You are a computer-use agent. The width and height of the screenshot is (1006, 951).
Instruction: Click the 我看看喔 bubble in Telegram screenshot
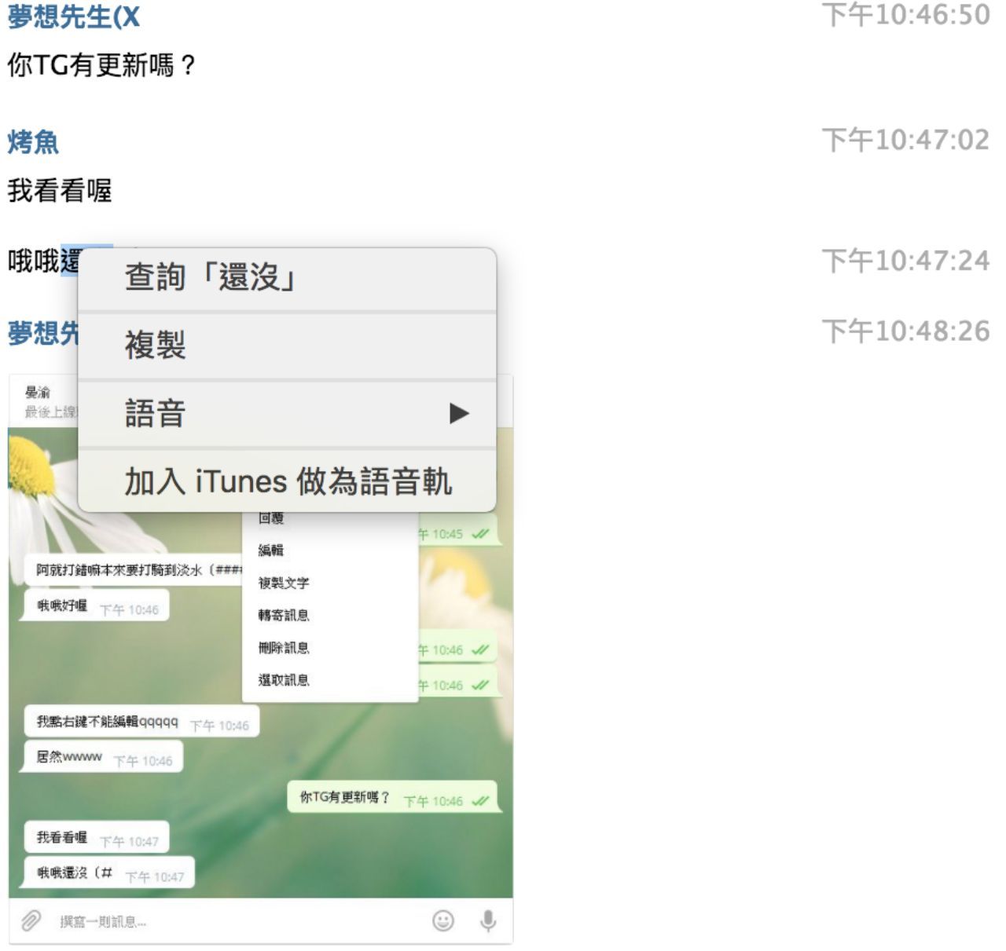[x=97, y=839]
